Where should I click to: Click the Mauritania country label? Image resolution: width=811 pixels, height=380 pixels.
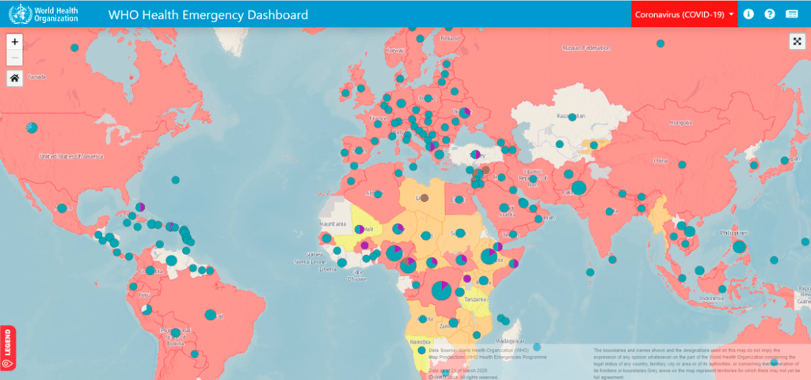[333, 224]
